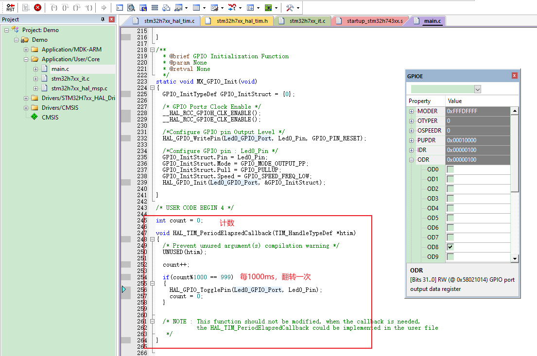Toggle the OD0 checkbox
Image resolution: width=537 pixels, height=356 pixels.
[450, 170]
